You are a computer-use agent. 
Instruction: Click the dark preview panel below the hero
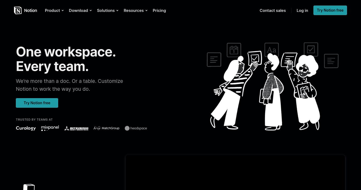pyautogui.click(x=235, y=172)
